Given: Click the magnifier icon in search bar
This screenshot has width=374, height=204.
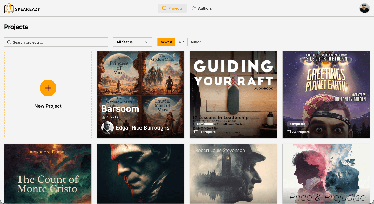Looking at the screenshot, I should point(9,42).
